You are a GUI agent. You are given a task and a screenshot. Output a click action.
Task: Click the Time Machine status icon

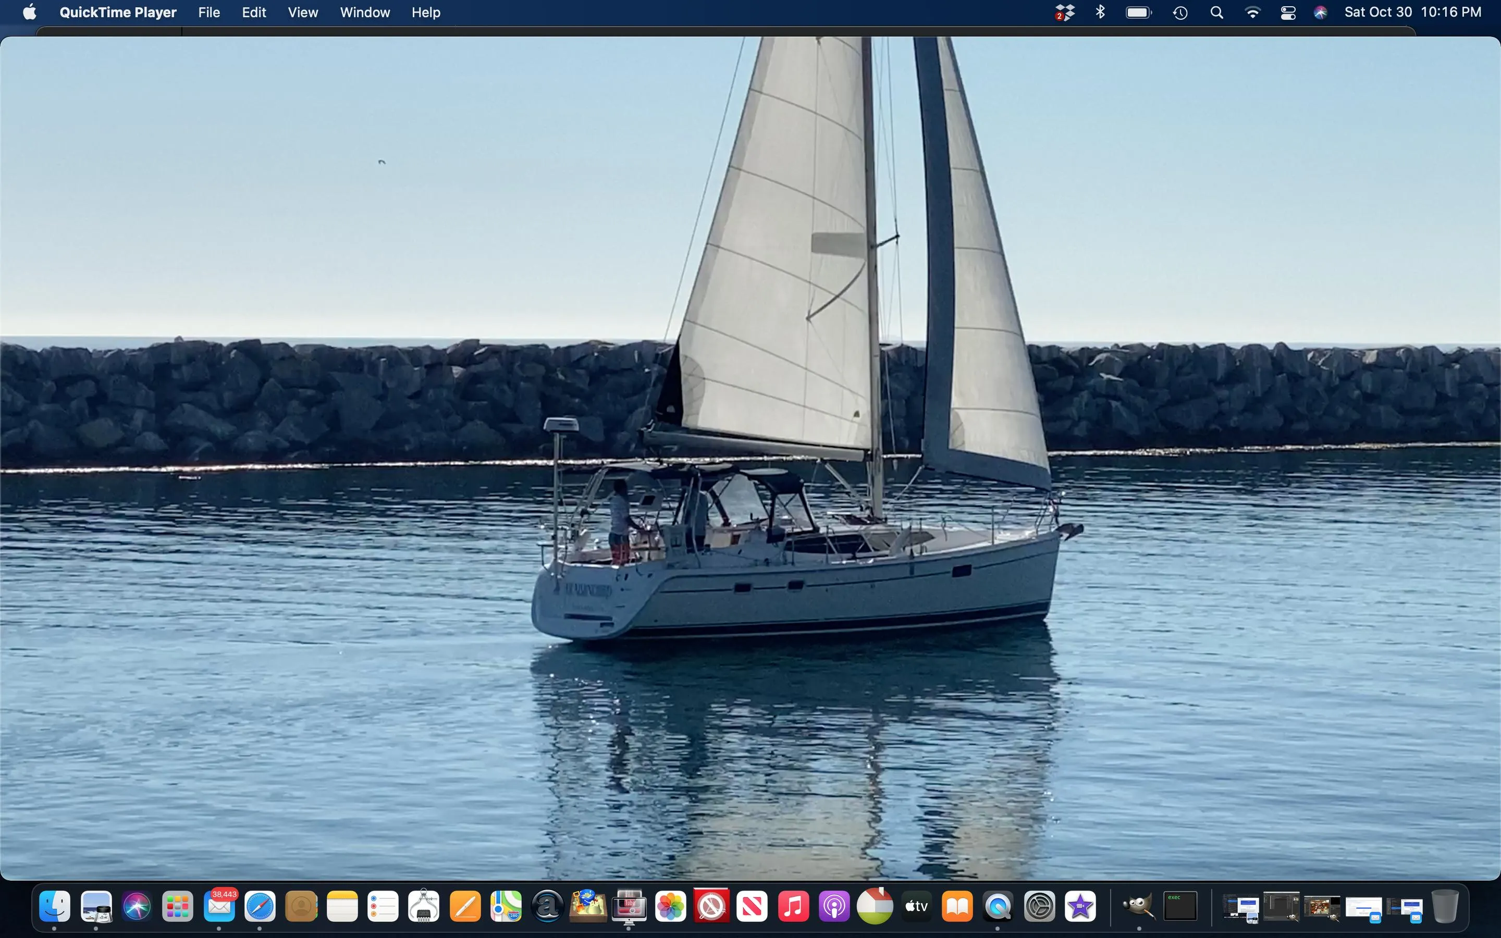point(1180,13)
